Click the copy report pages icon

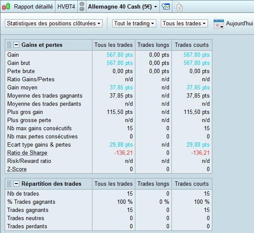pyautogui.click(x=178, y=6)
